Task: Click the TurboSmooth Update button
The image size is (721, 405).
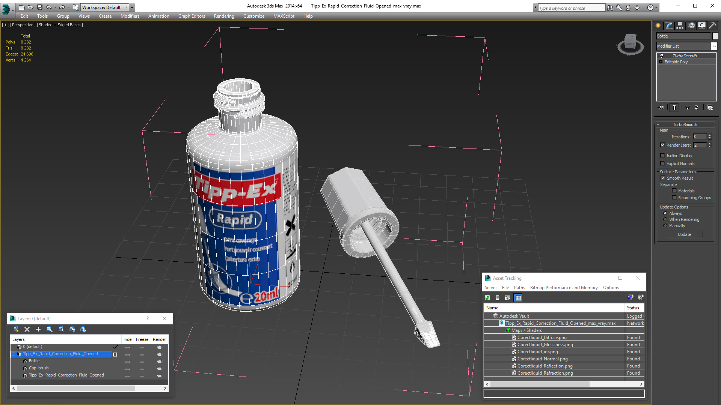Action: 685,234
